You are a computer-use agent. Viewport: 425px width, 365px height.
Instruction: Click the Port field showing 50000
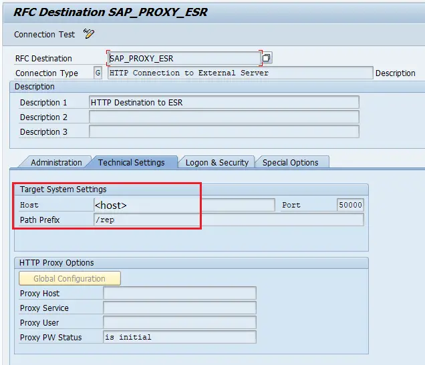(350, 205)
